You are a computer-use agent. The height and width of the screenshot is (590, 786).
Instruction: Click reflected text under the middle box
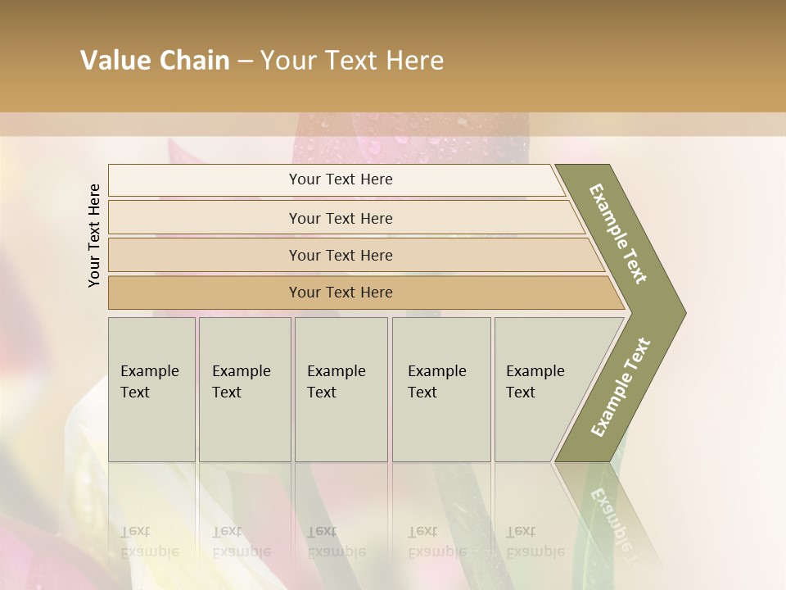336,542
